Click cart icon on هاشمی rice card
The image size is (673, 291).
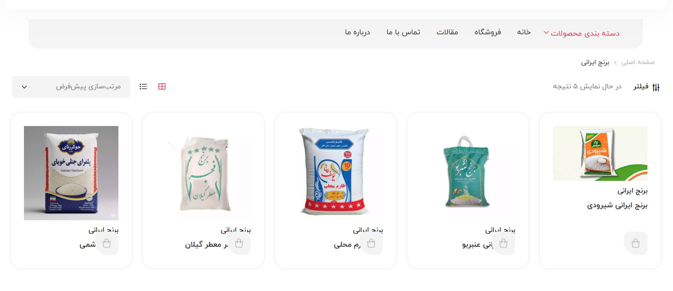point(107,243)
